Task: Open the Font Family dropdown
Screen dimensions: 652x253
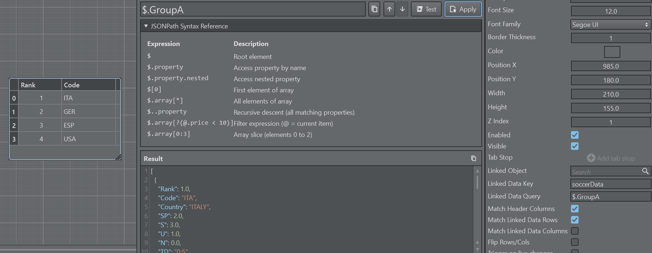Action: 610,24
